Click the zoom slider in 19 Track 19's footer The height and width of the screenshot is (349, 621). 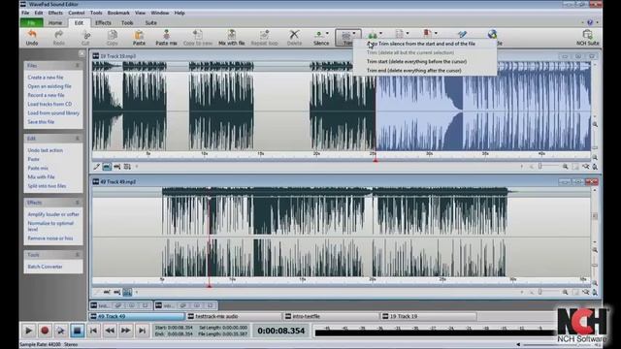click(540, 167)
